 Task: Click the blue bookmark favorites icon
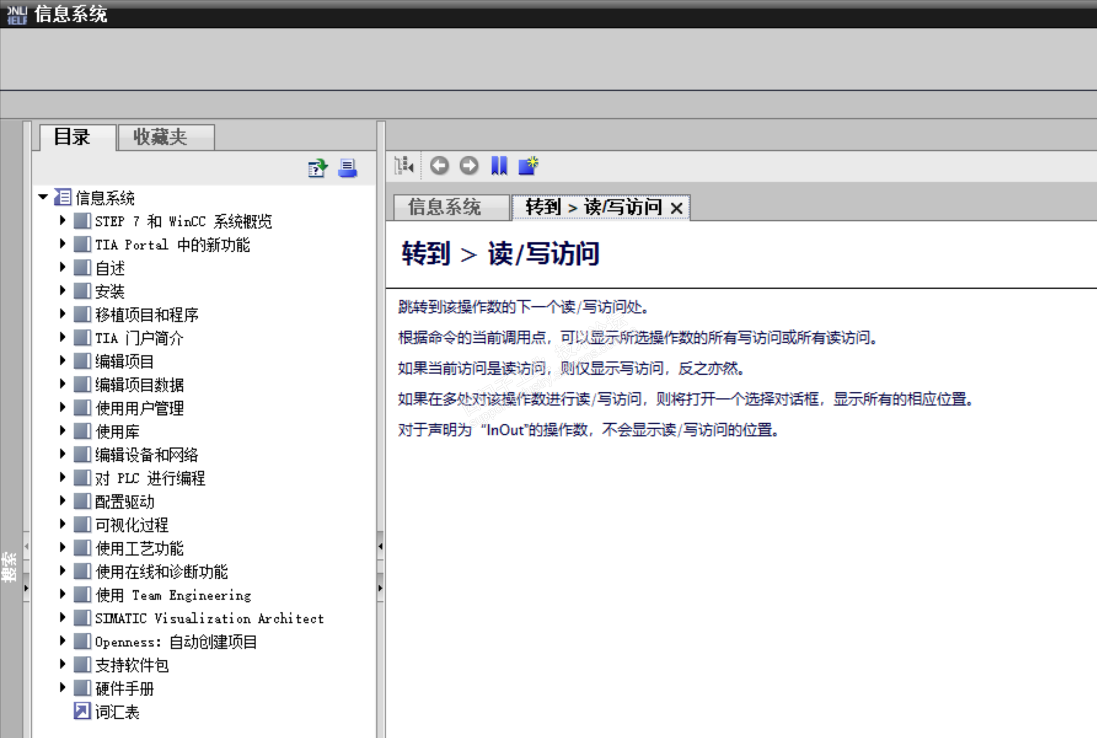tap(499, 166)
